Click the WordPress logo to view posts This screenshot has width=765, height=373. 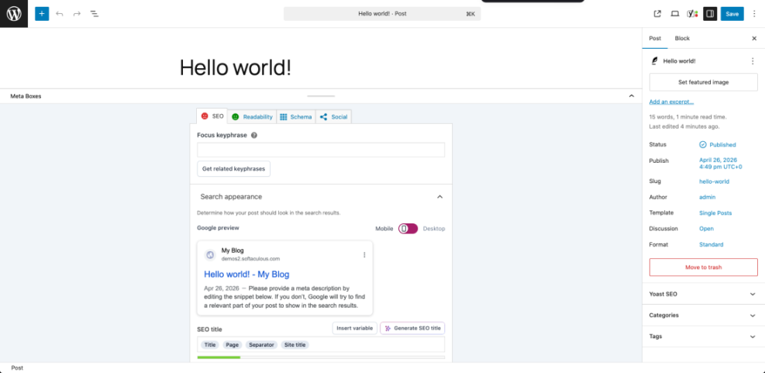pyautogui.click(x=14, y=14)
